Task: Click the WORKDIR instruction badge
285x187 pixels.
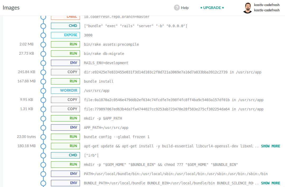Action: point(65,91)
